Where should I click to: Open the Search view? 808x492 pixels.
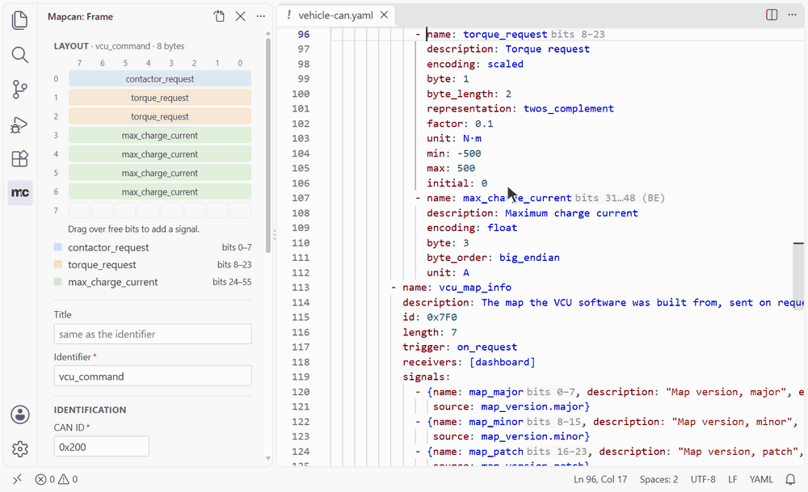pyautogui.click(x=19, y=55)
